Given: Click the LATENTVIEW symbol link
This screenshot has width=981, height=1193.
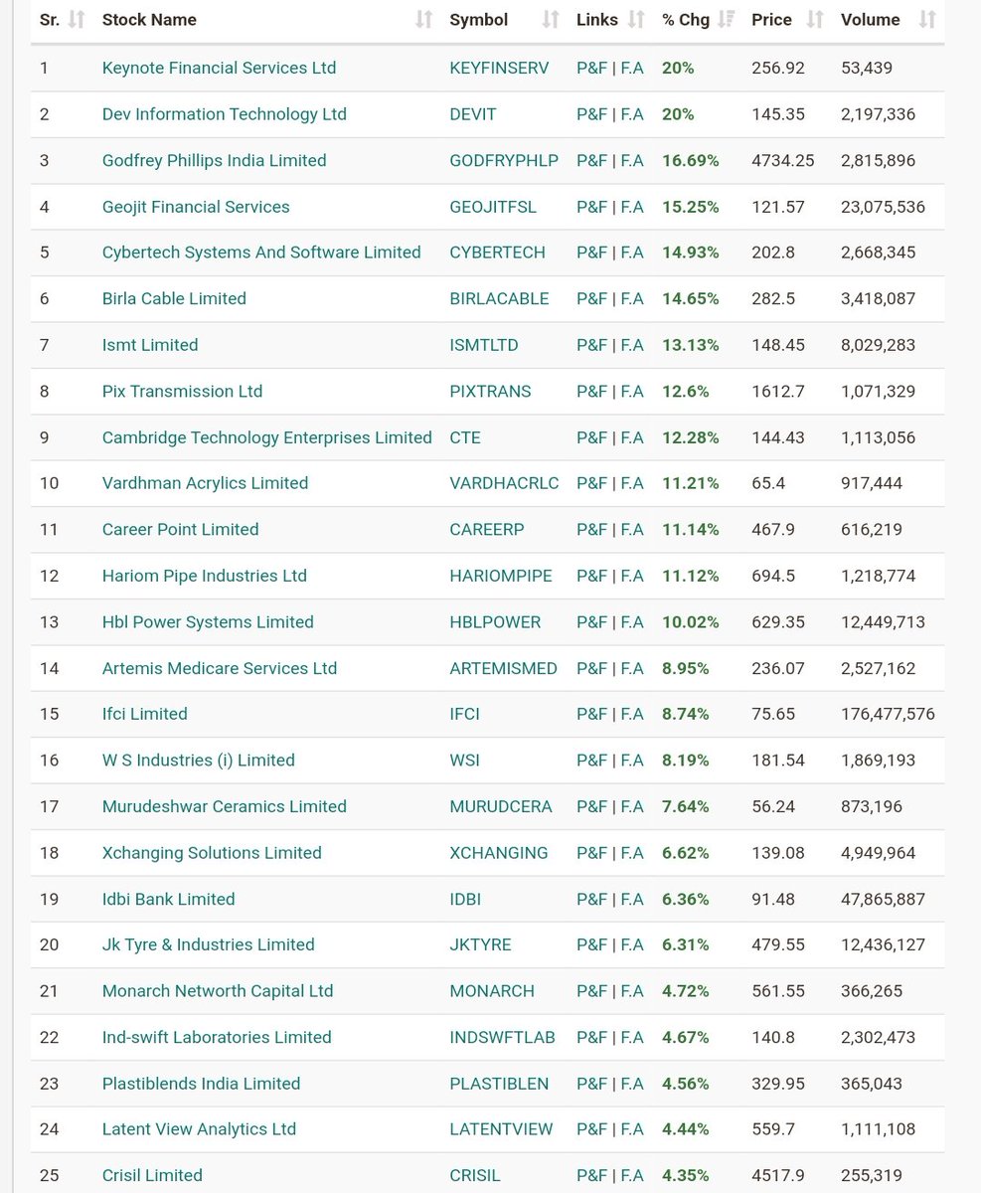Looking at the screenshot, I should pos(501,1129).
